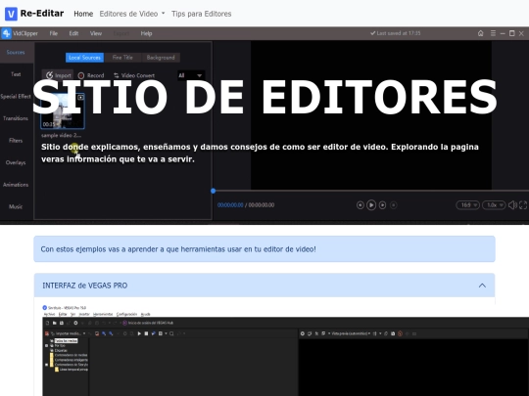Collapse the INTERFAZ de VEGAS PRO accordion
This screenshot has width=529, height=396.
(x=264, y=286)
